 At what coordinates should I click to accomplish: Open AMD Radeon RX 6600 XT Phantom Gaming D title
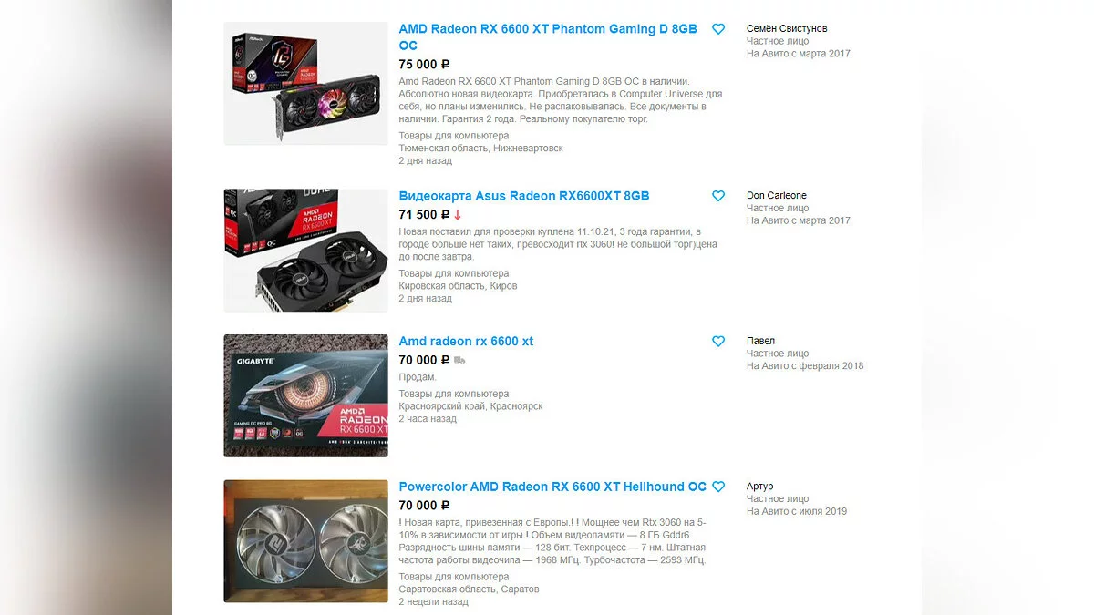click(548, 37)
